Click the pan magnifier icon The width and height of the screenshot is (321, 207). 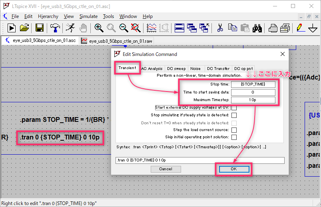click(112, 28)
